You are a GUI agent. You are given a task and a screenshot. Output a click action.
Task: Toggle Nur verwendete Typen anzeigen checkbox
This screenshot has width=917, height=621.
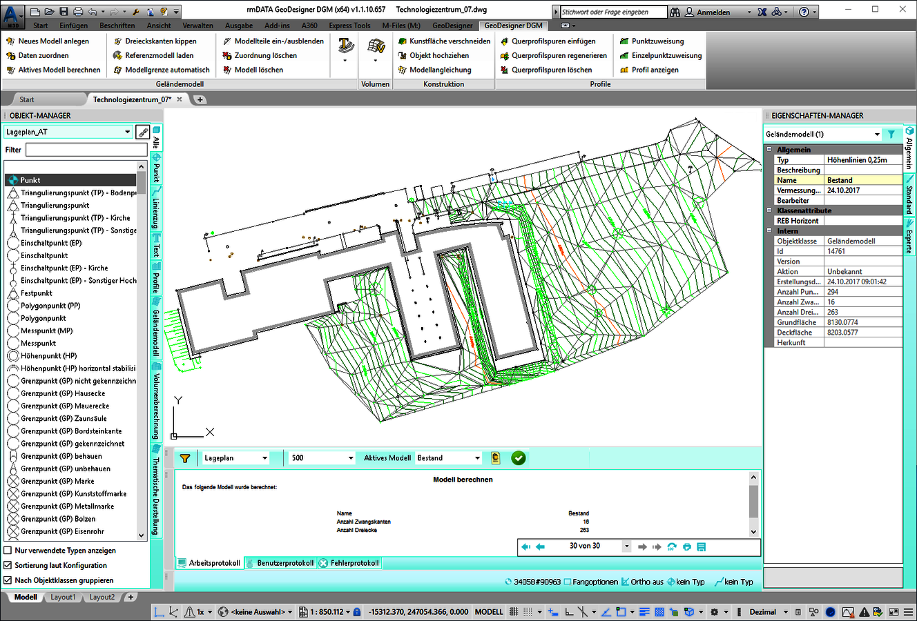tap(8, 551)
